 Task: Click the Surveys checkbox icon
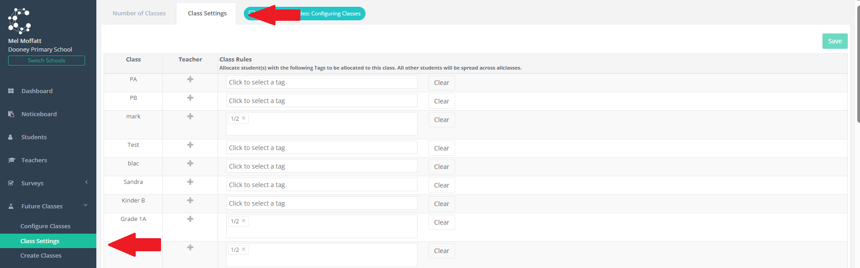point(11,183)
